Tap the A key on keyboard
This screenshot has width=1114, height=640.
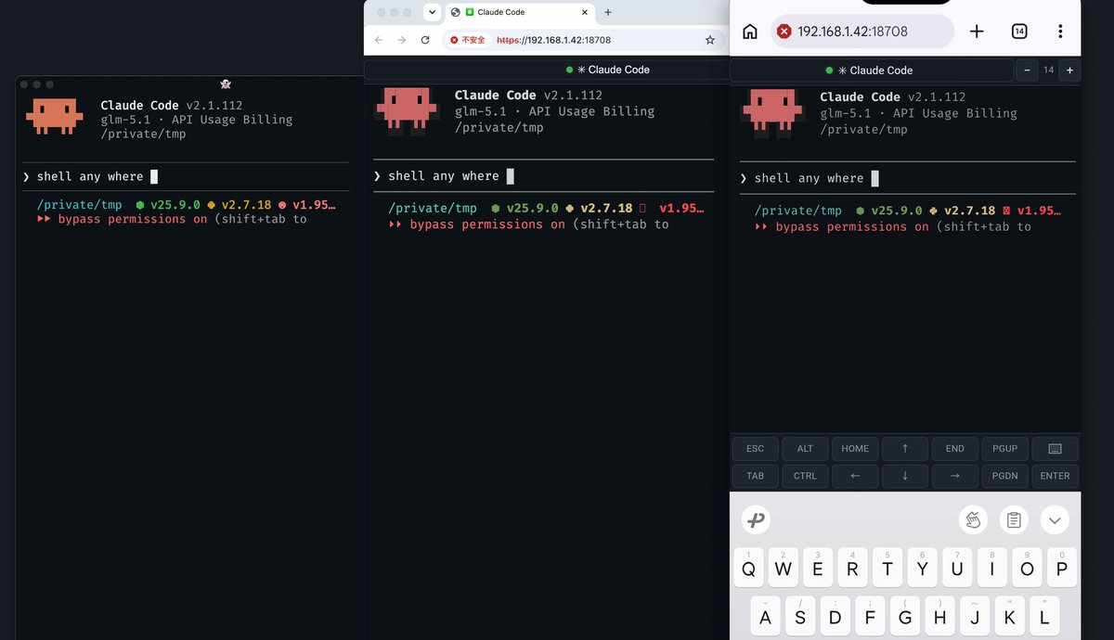click(x=766, y=616)
